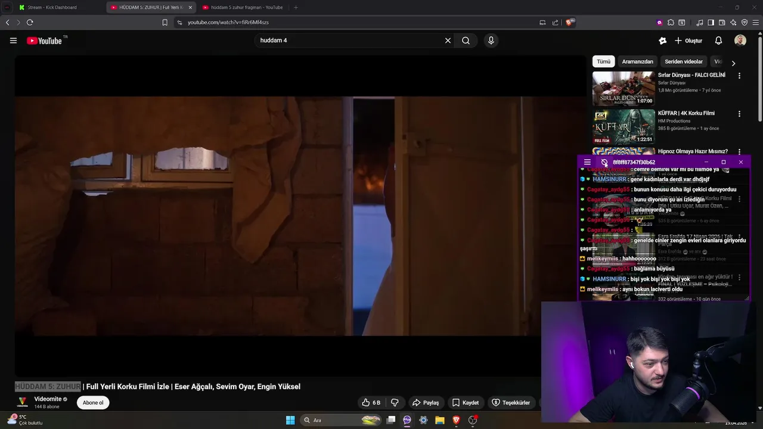Open OBS Studio taskbar icon
763x429 pixels.
tap(473, 420)
